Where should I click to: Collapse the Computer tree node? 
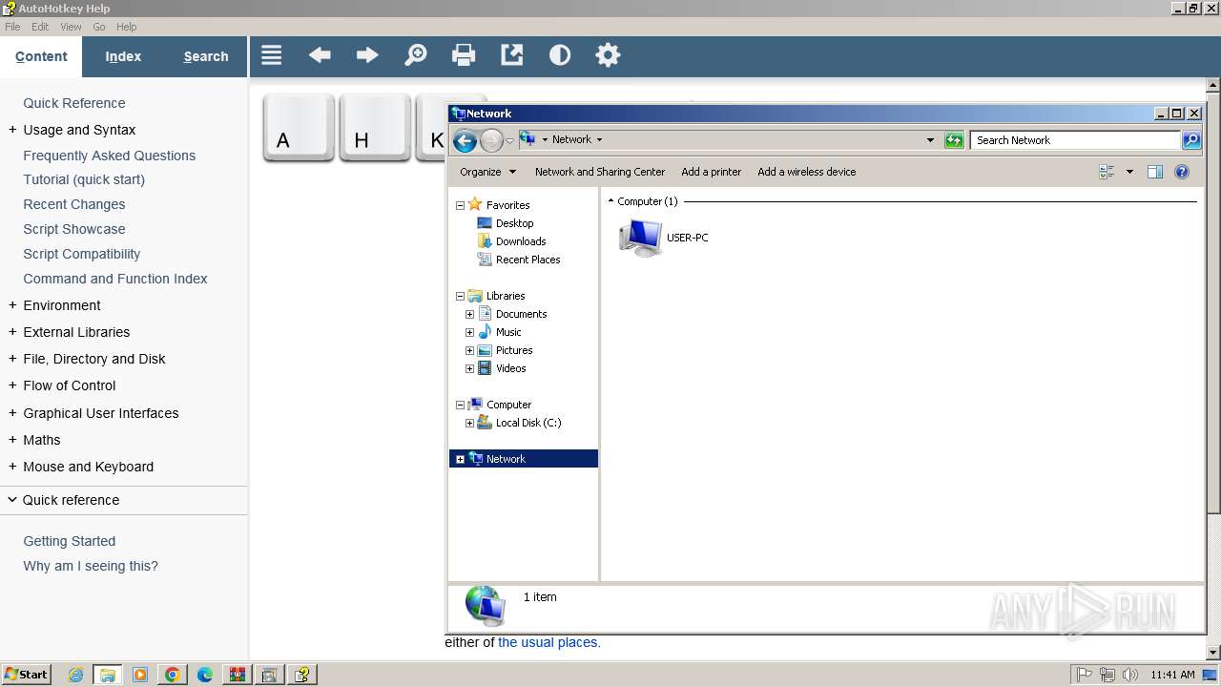click(x=460, y=405)
